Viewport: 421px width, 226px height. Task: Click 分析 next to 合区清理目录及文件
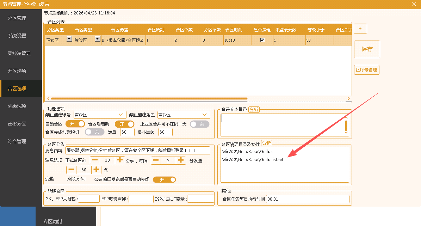[267, 143]
